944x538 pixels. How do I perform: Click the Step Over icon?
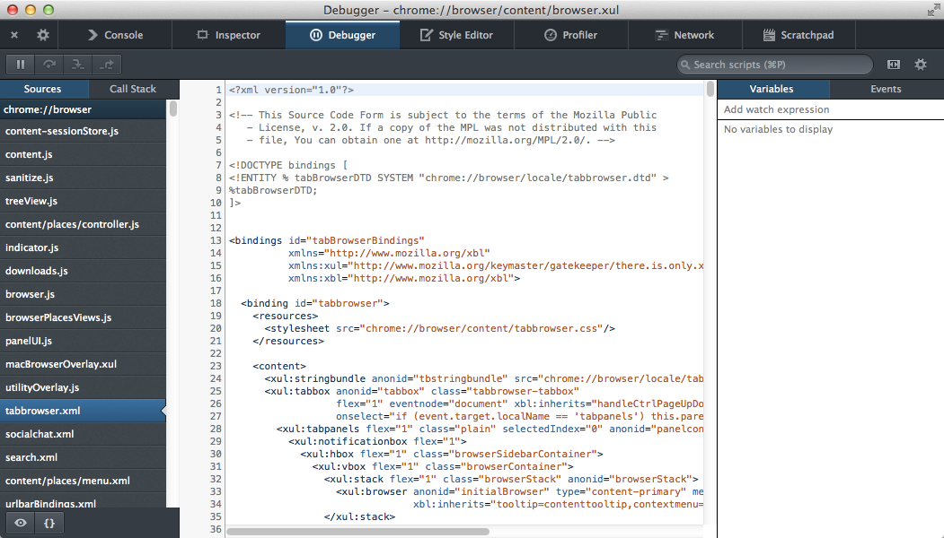click(x=49, y=65)
